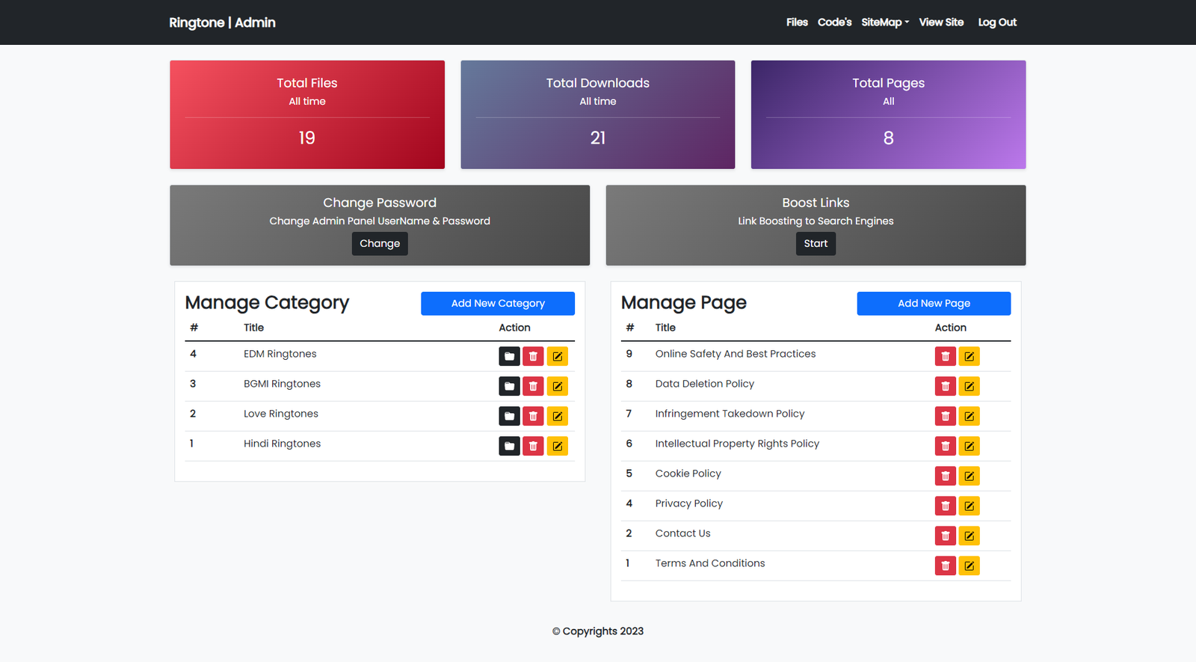Click the EDM Ringtones title text

point(280,354)
